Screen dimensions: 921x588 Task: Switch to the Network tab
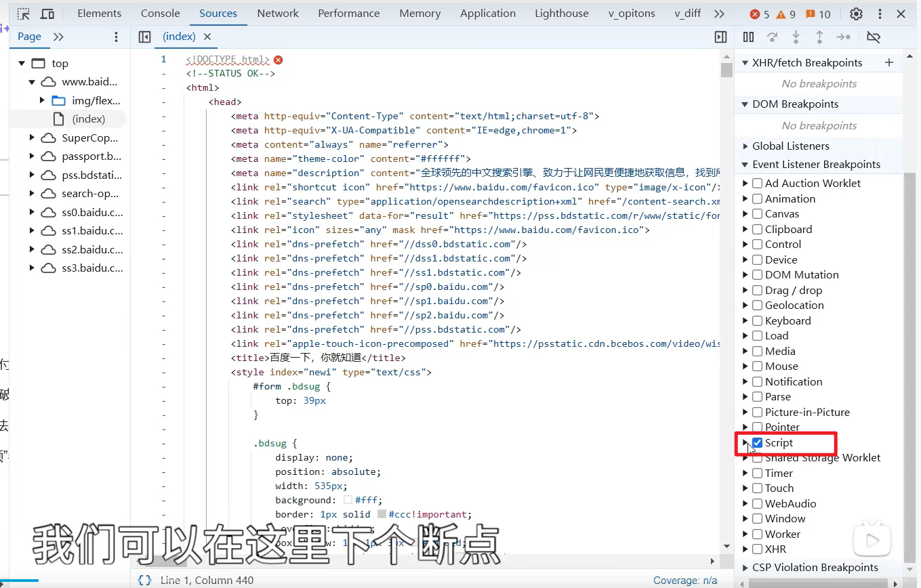tap(277, 14)
